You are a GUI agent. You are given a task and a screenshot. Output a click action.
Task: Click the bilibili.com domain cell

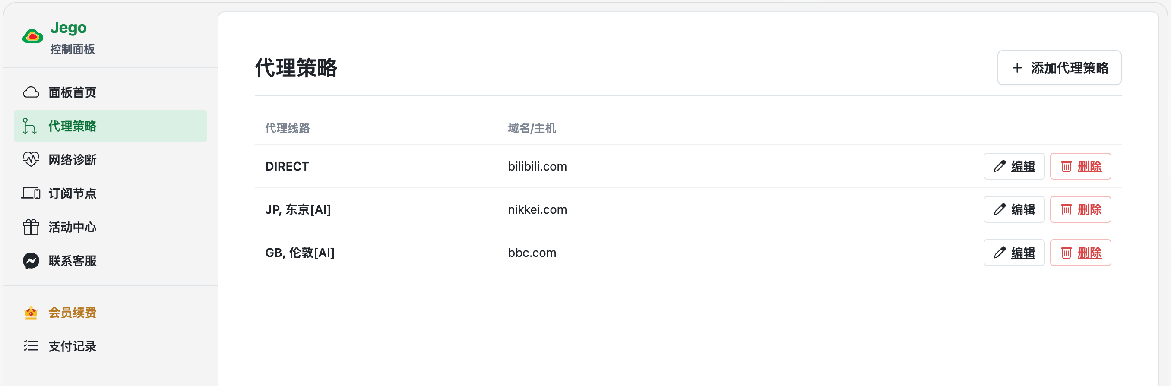[x=537, y=166]
